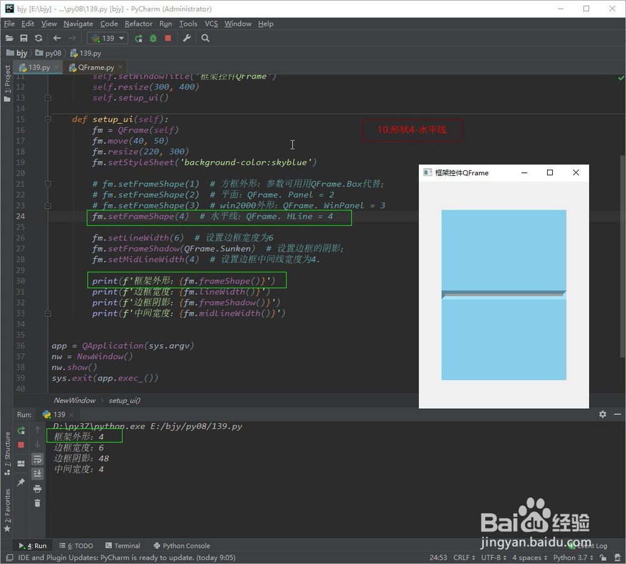The image size is (626, 564).
Task: Toggle fold marker at line 33
Action: [x=48, y=314]
